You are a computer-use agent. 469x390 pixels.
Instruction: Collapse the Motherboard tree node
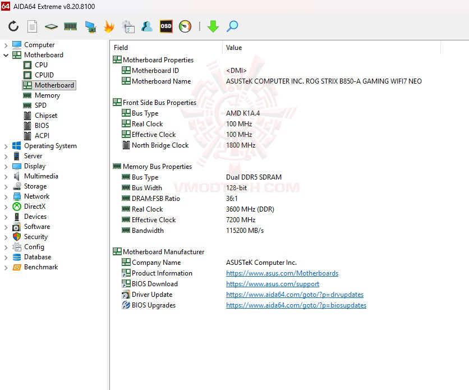click(6, 55)
